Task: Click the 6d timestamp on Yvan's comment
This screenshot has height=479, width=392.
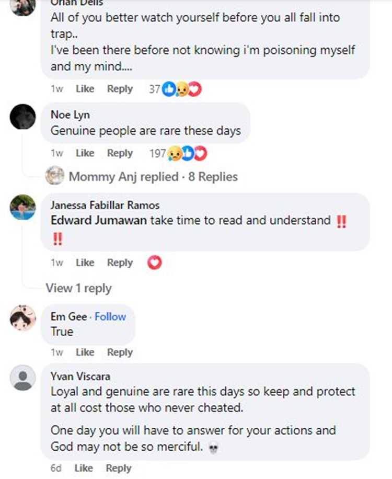Action: tap(56, 468)
